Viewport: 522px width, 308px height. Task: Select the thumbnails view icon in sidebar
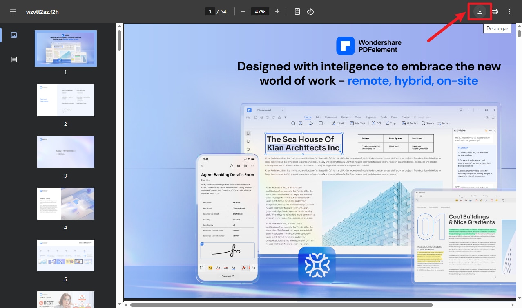point(14,35)
